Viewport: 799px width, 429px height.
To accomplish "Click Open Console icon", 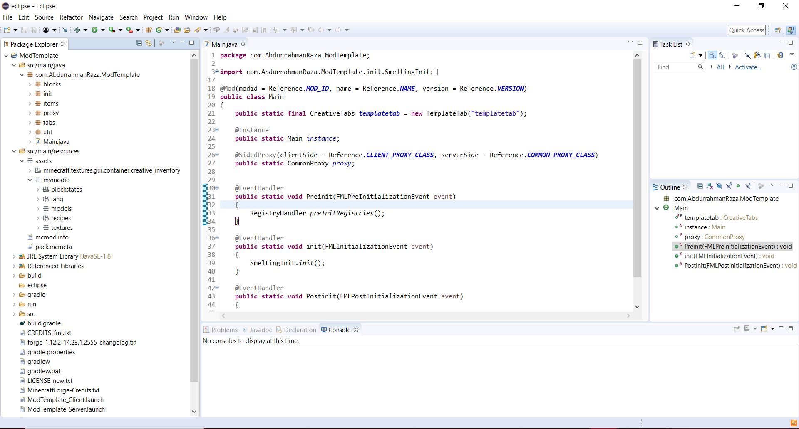I will pyautogui.click(x=764, y=329).
